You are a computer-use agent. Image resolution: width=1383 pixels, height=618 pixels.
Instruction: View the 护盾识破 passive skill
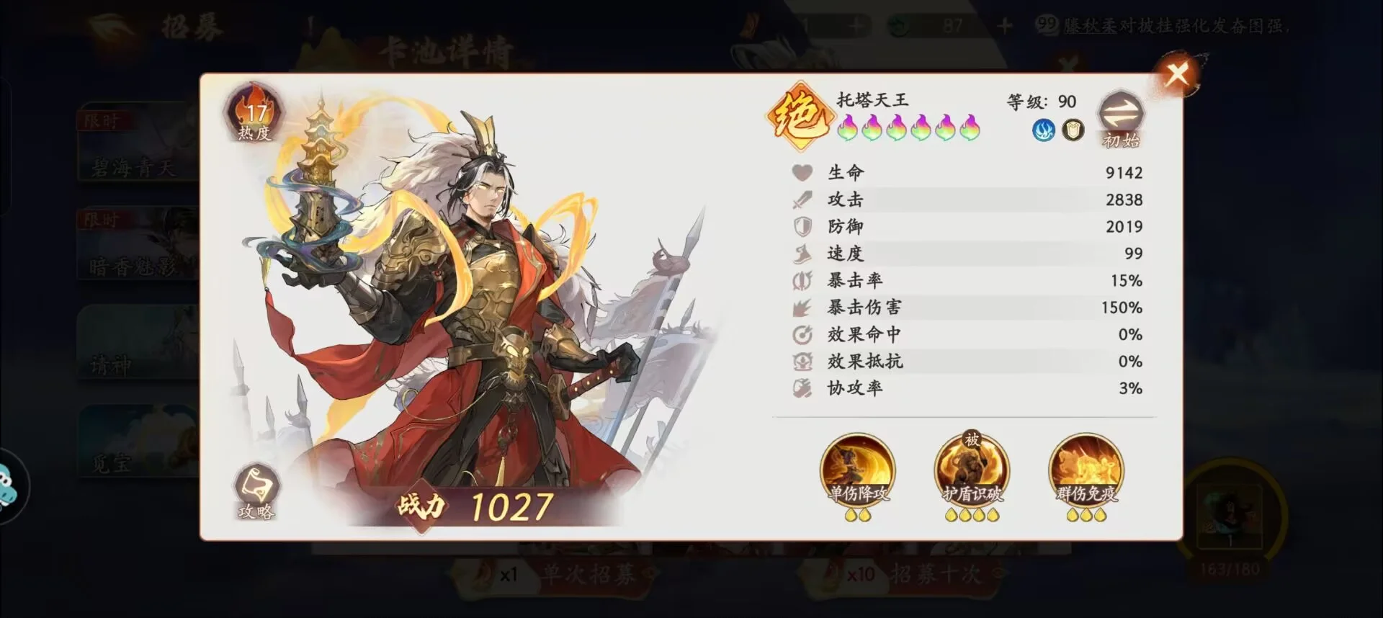click(x=972, y=470)
